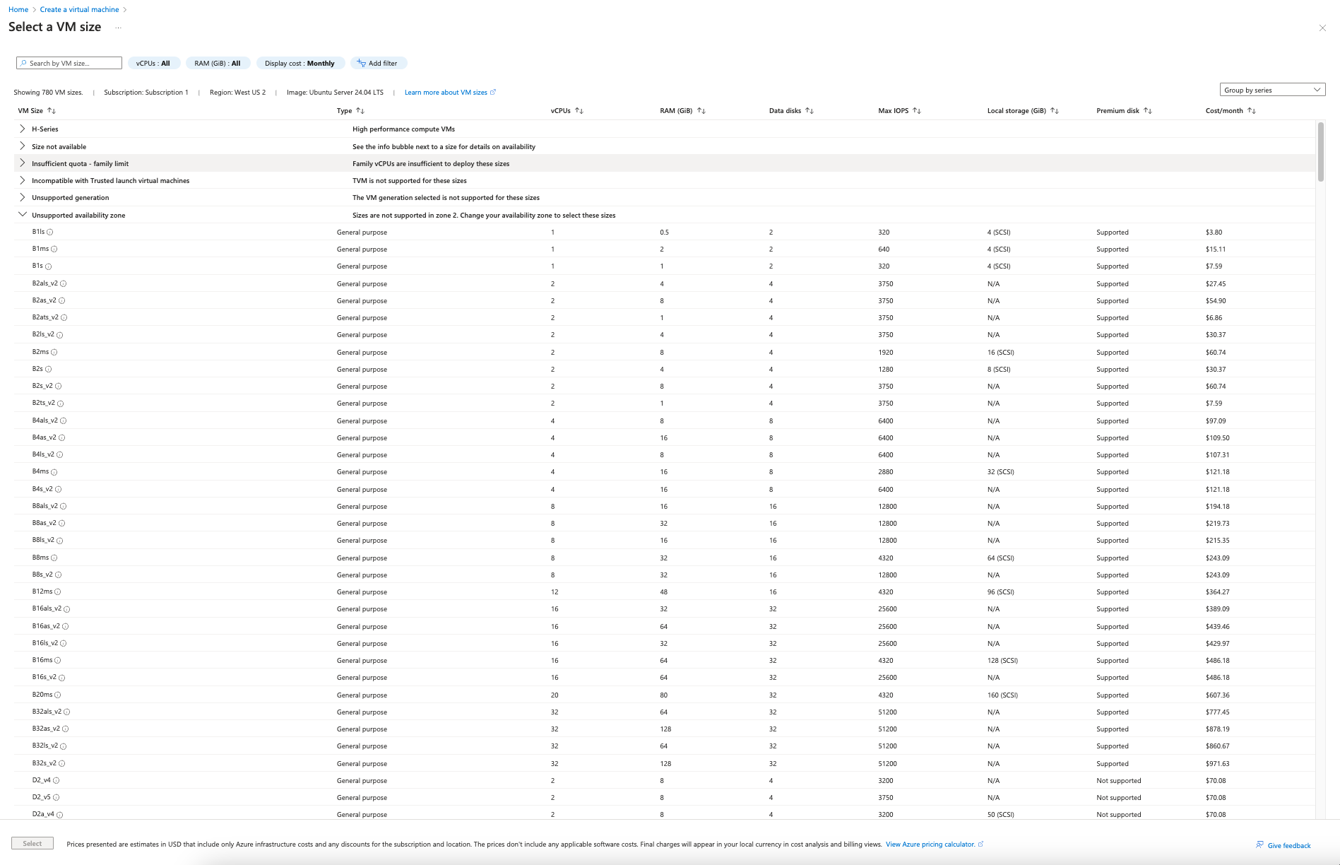Click the info icon next to B1ls
This screenshot has height=865, width=1340.
click(x=50, y=232)
